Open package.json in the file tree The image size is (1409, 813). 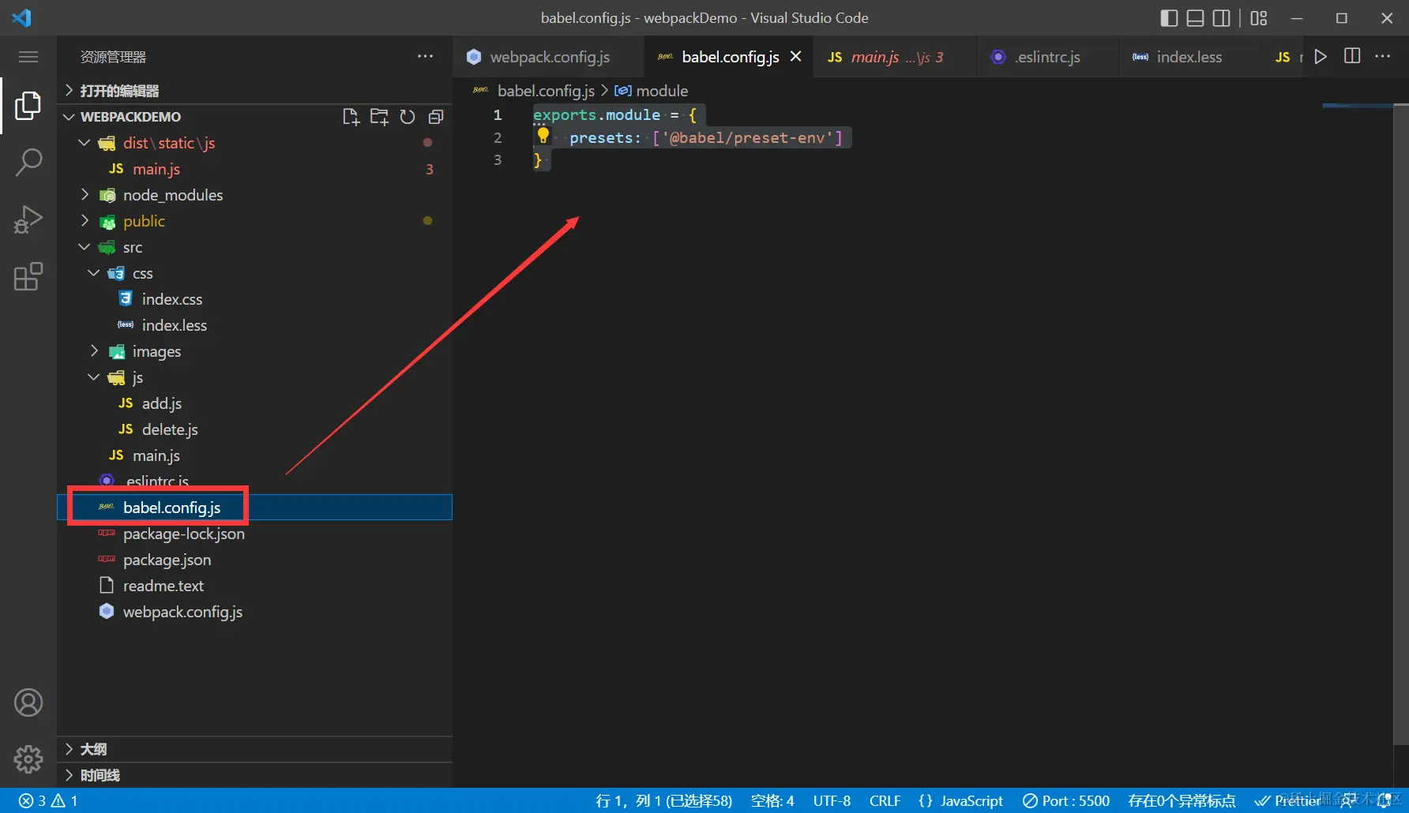254,560
